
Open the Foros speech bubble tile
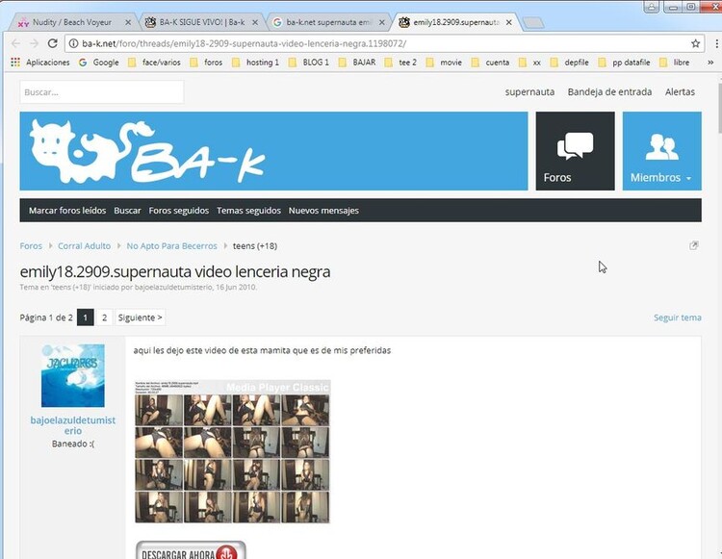coord(575,151)
